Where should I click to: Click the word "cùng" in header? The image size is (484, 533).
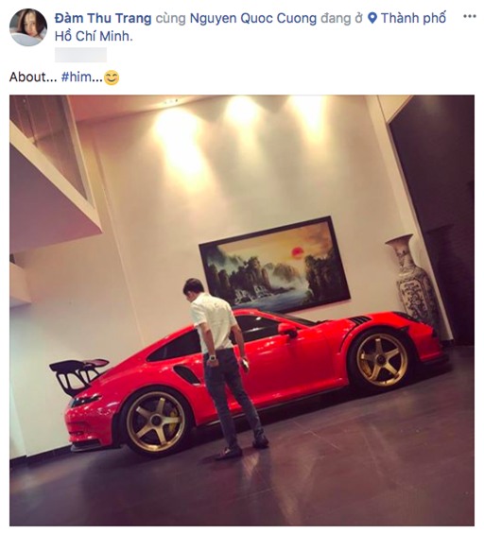pyautogui.click(x=170, y=19)
